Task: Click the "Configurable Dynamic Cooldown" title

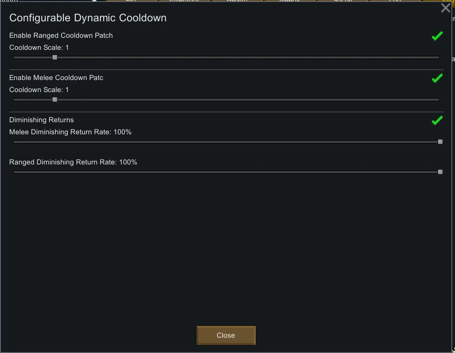Action: pyautogui.click(x=88, y=18)
